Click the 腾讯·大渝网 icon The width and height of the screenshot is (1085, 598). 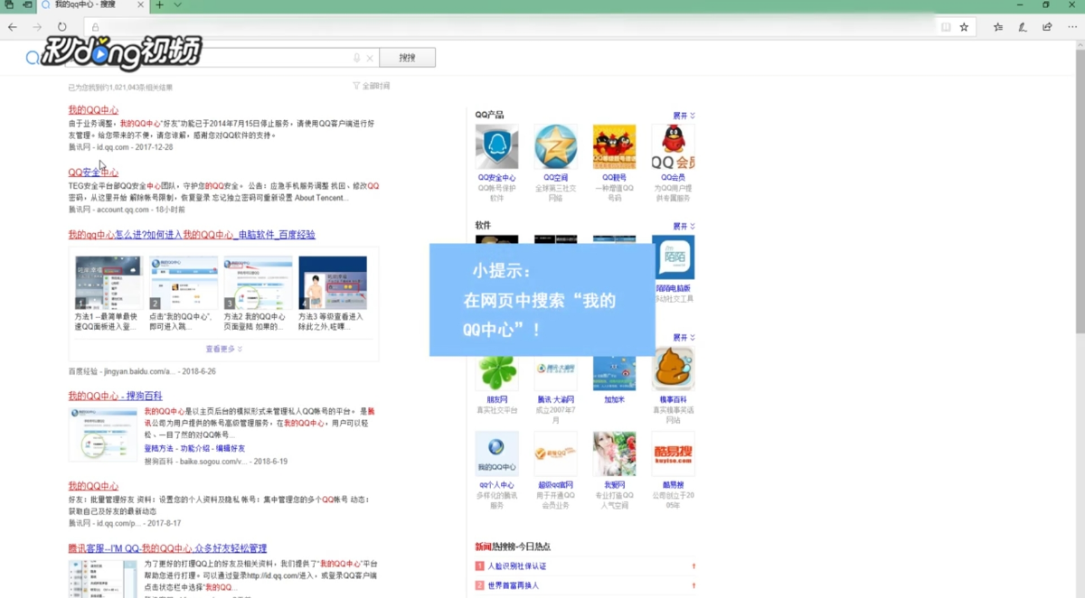[x=555, y=370]
